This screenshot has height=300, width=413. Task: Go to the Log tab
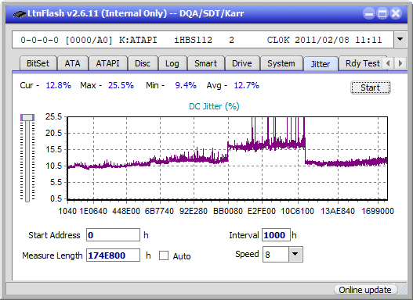pos(172,63)
